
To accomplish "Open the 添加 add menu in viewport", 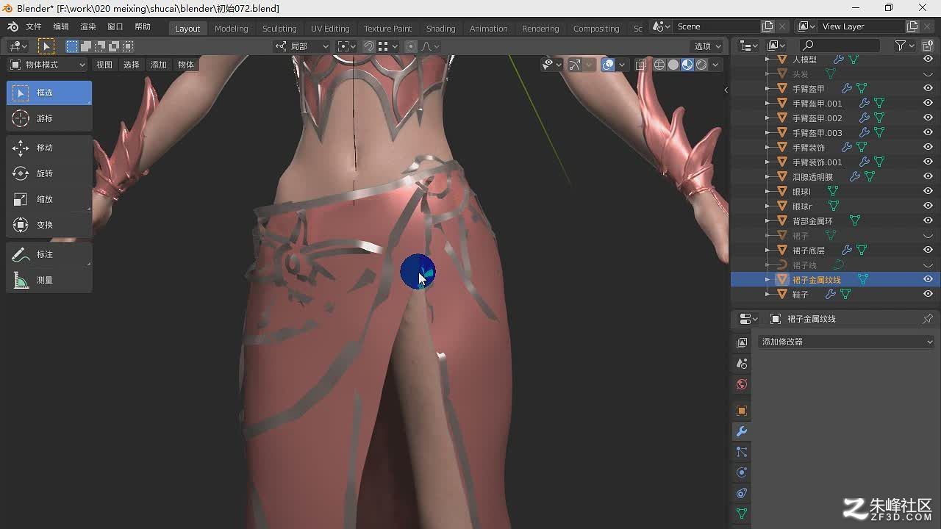I will tap(159, 65).
